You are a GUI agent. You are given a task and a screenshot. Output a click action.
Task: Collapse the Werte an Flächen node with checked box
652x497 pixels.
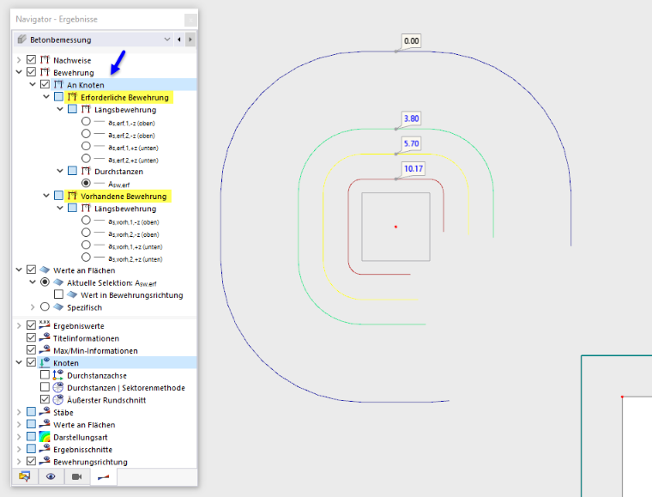(19, 270)
